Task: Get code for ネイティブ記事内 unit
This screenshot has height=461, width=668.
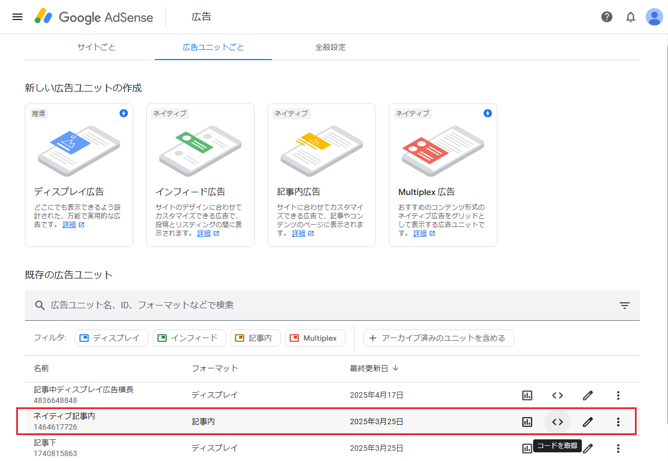Action: tap(557, 422)
